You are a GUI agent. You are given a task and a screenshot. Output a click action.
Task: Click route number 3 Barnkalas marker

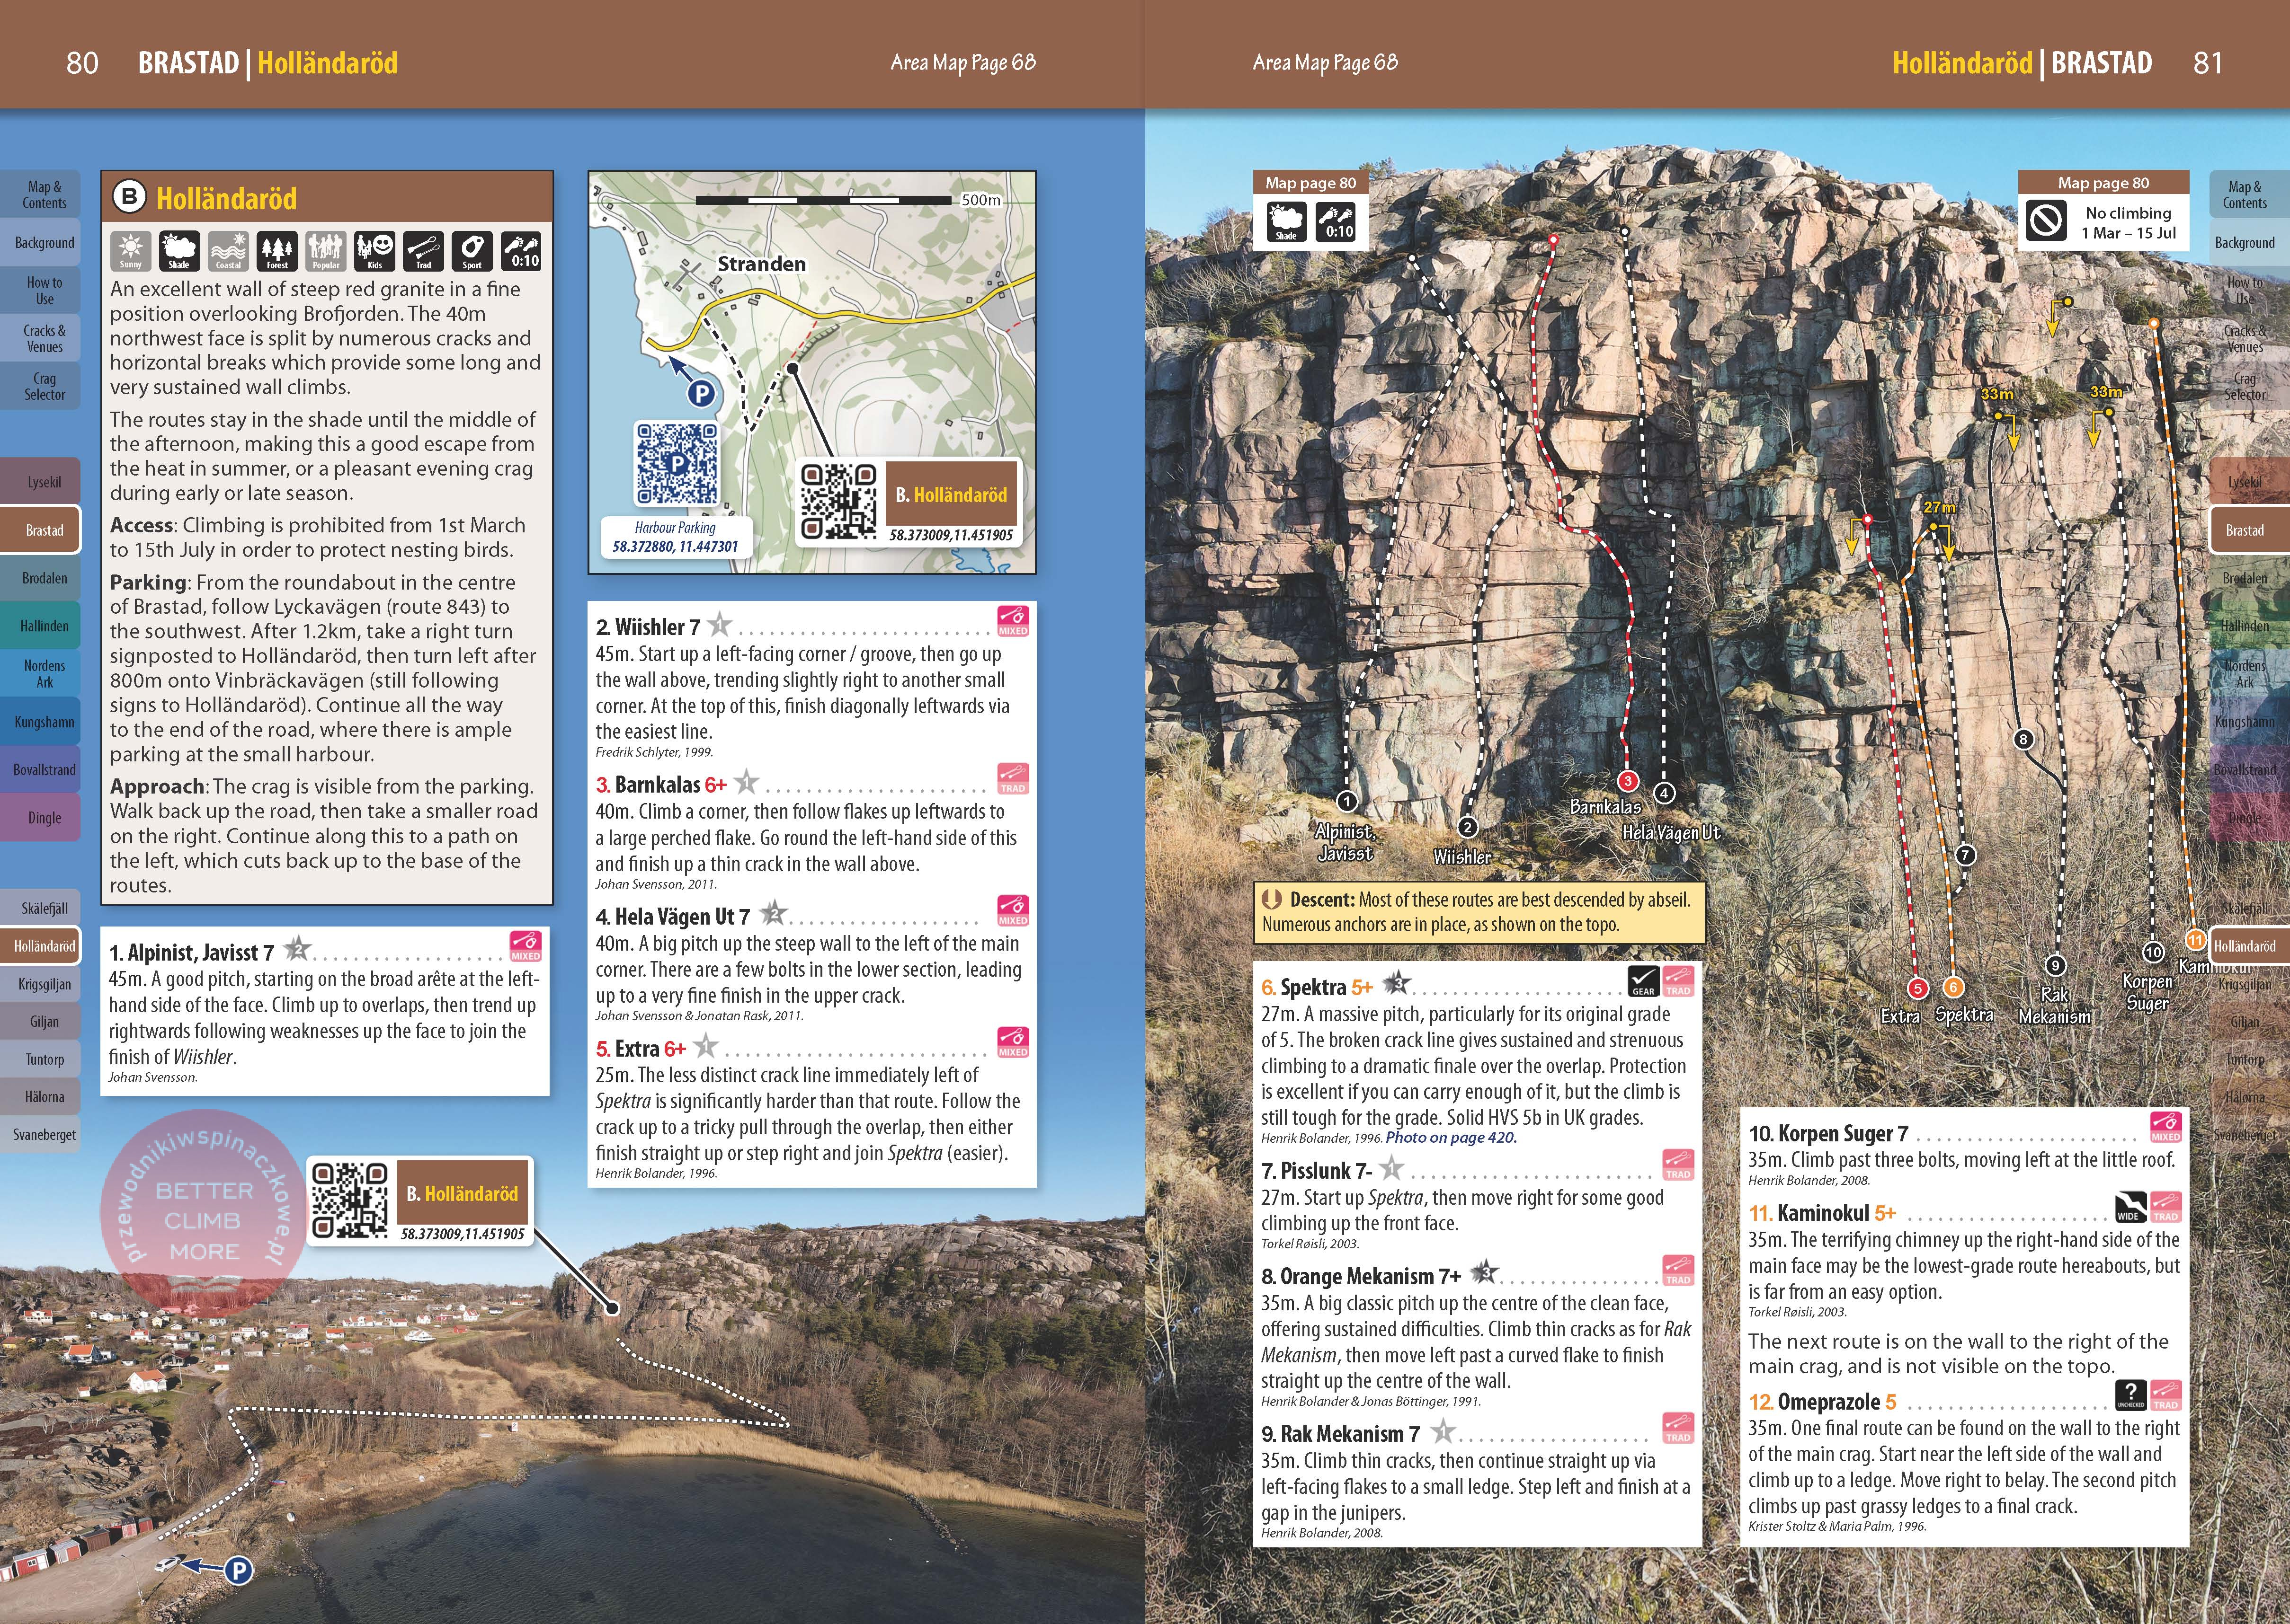(1628, 781)
